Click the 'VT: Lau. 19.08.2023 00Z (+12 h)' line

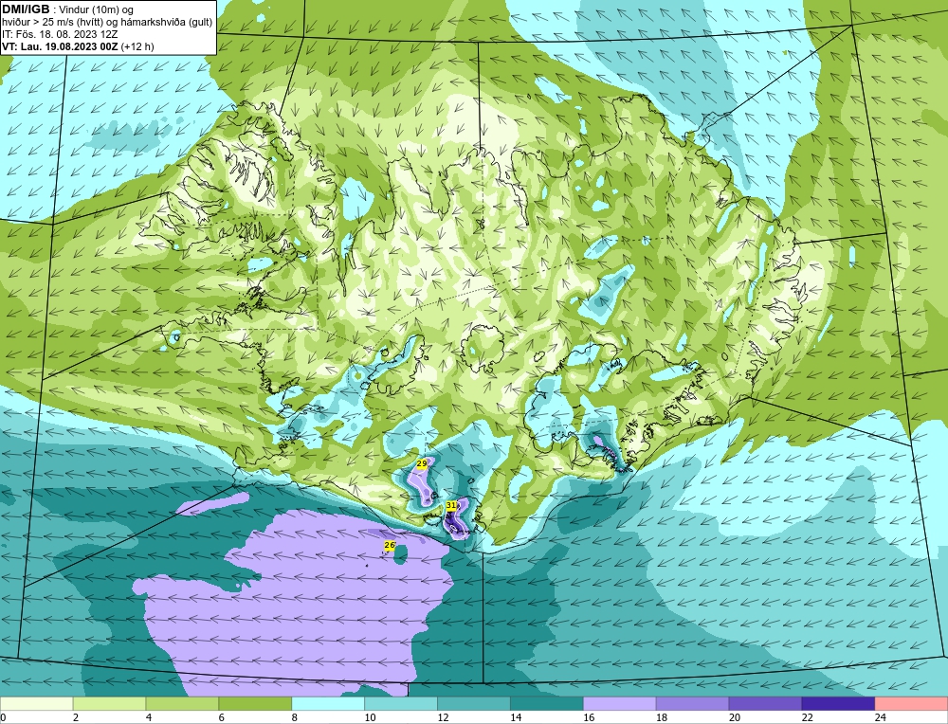click(x=78, y=46)
